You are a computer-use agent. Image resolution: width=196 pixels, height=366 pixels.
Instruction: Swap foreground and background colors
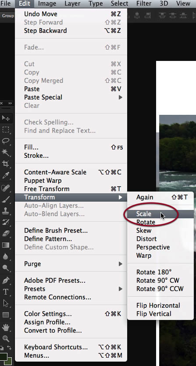8,348
